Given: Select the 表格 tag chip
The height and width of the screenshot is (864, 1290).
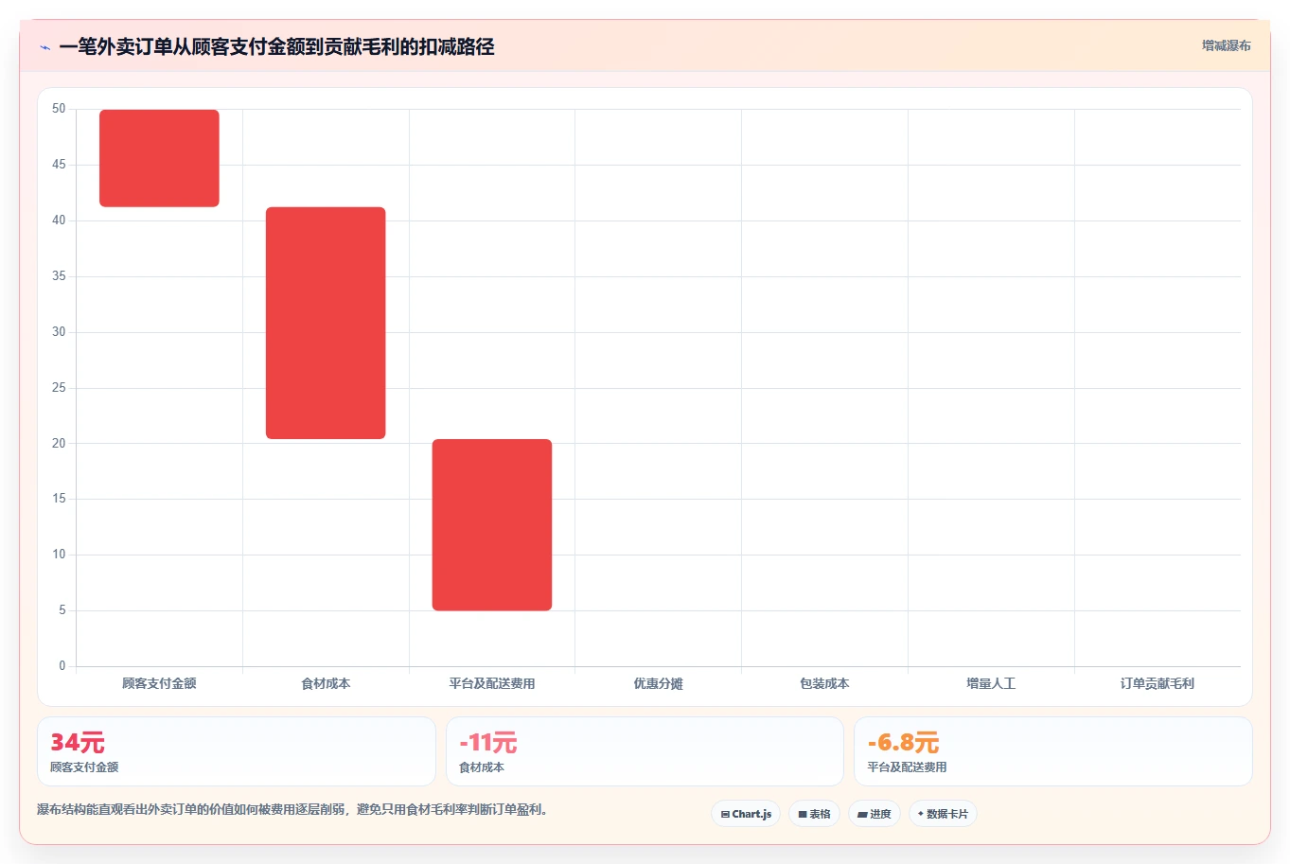Looking at the screenshot, I should point(814,814).
